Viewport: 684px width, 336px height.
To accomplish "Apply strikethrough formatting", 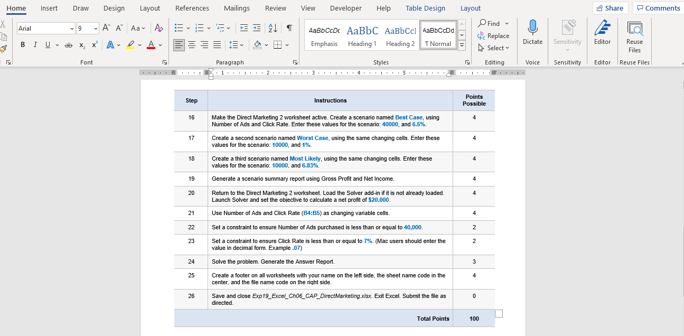I will pos(69,45).
